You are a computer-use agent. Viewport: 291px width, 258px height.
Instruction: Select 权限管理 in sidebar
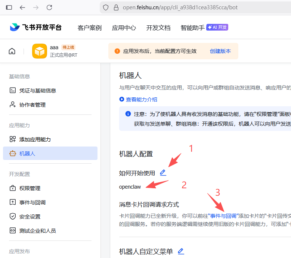pos(30,188)
